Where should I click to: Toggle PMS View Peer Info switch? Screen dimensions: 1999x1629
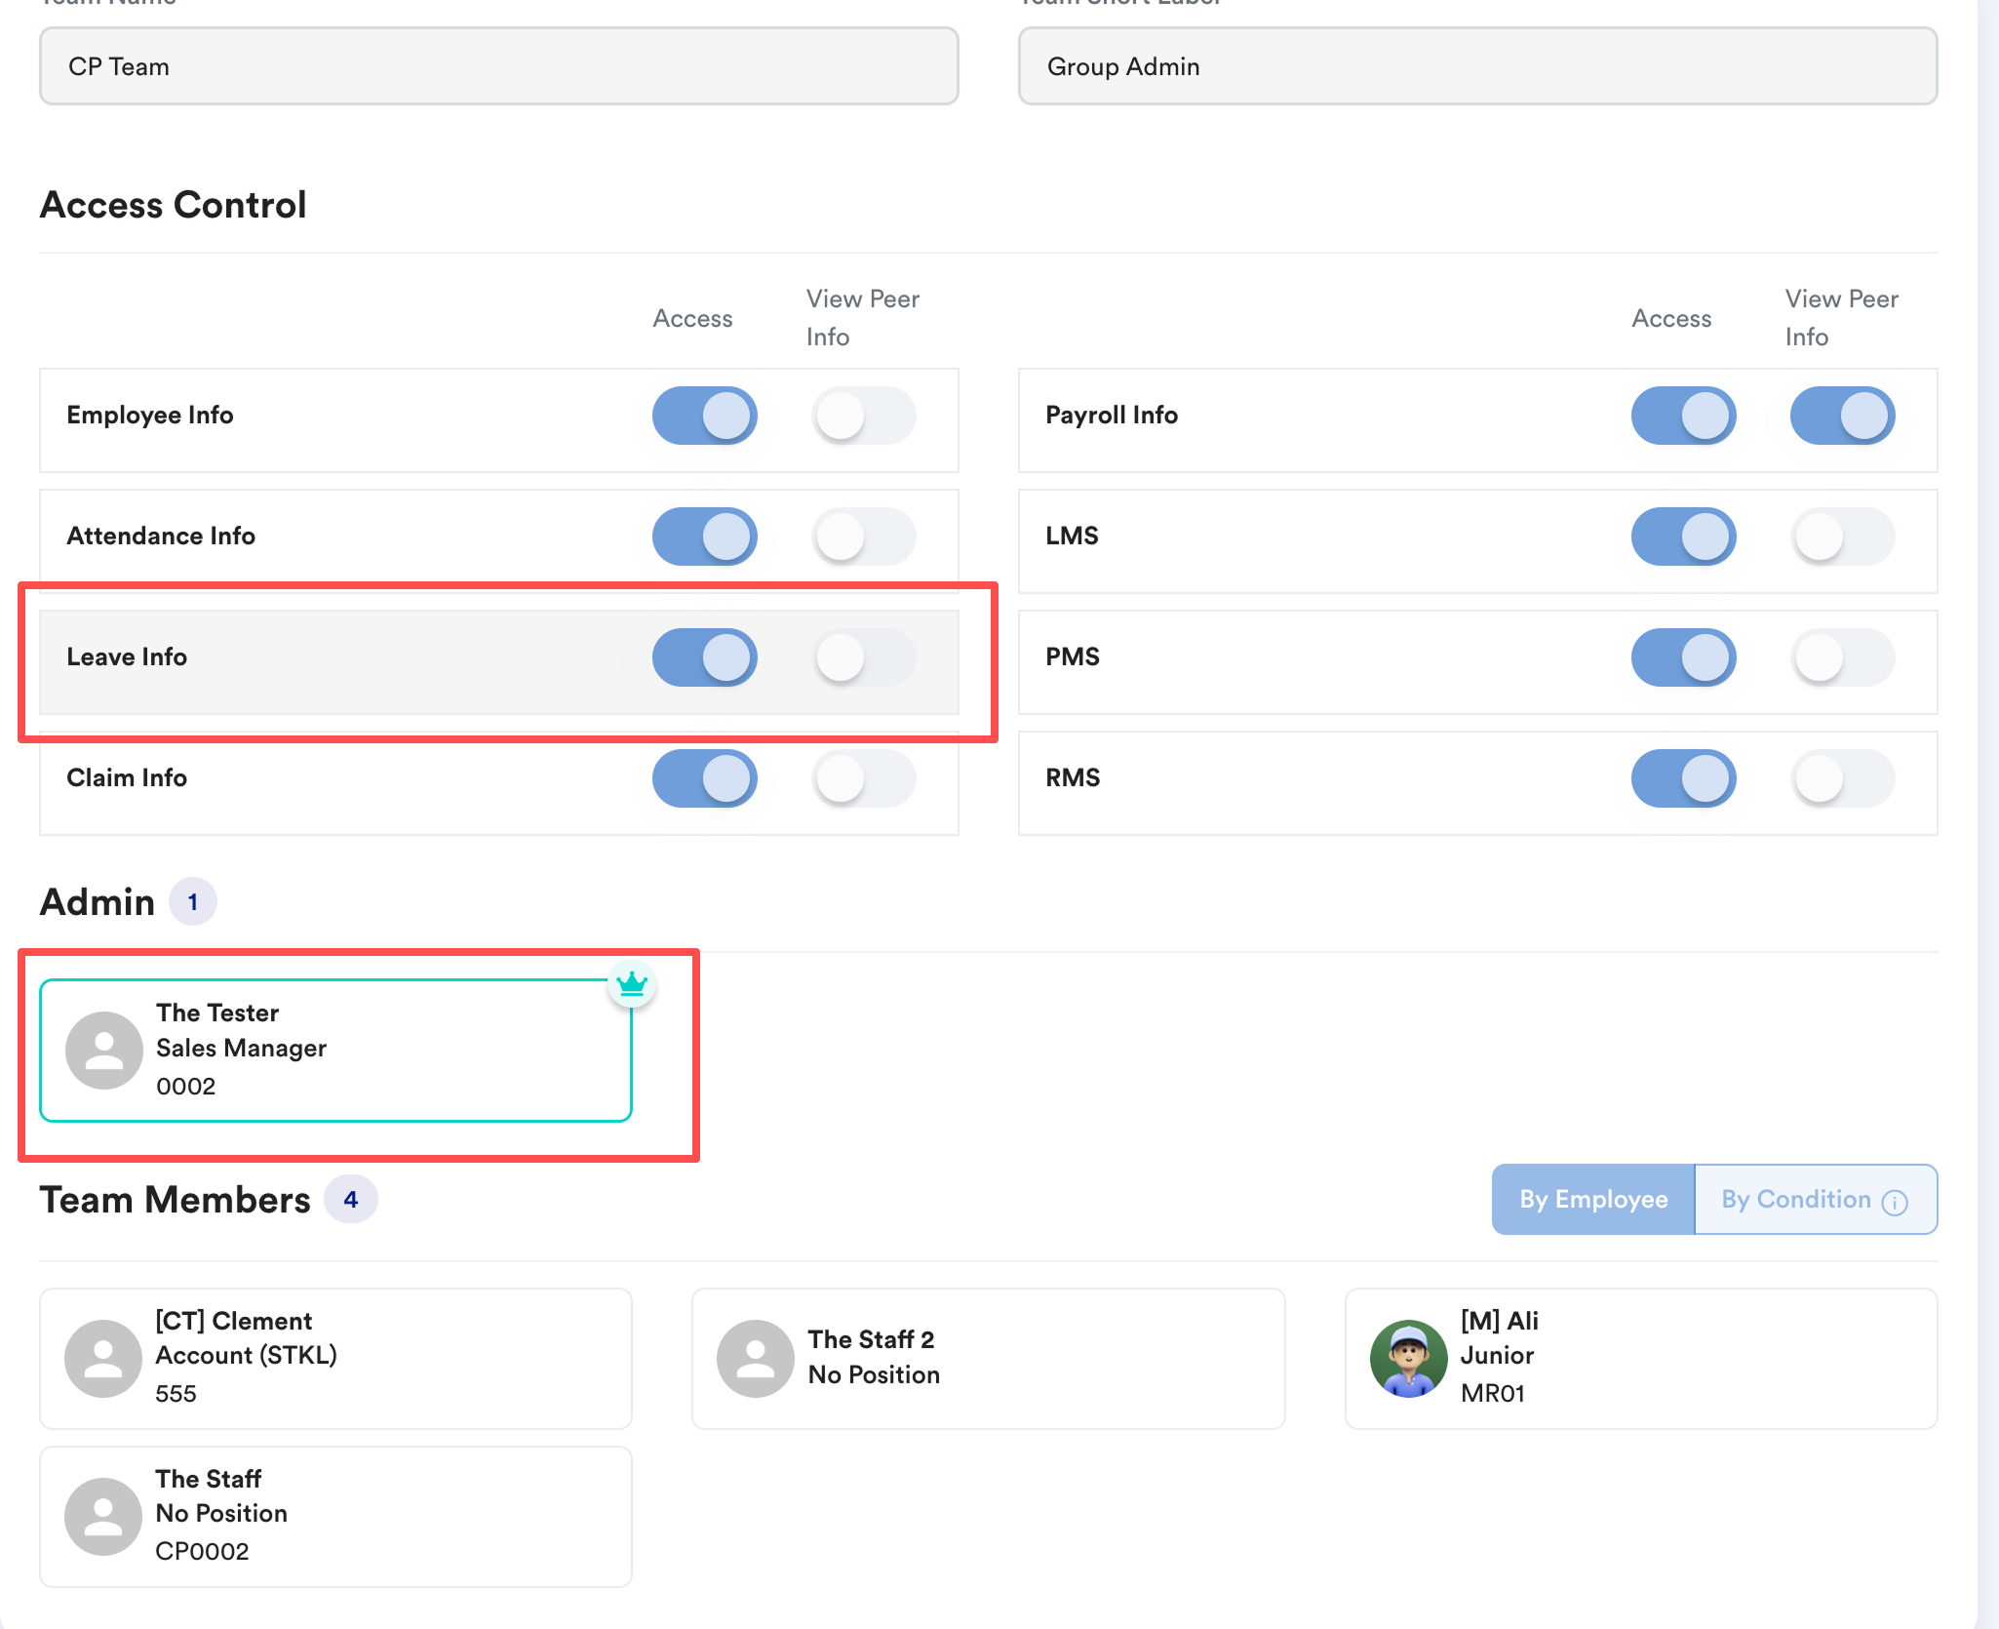click(1842, 657)
